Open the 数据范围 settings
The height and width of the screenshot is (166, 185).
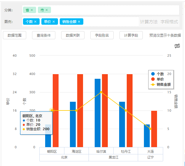tap(15, 35)
